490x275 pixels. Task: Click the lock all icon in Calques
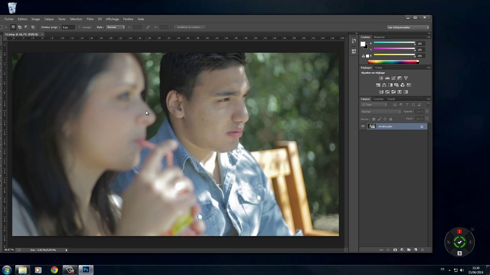tap(390, 119)
